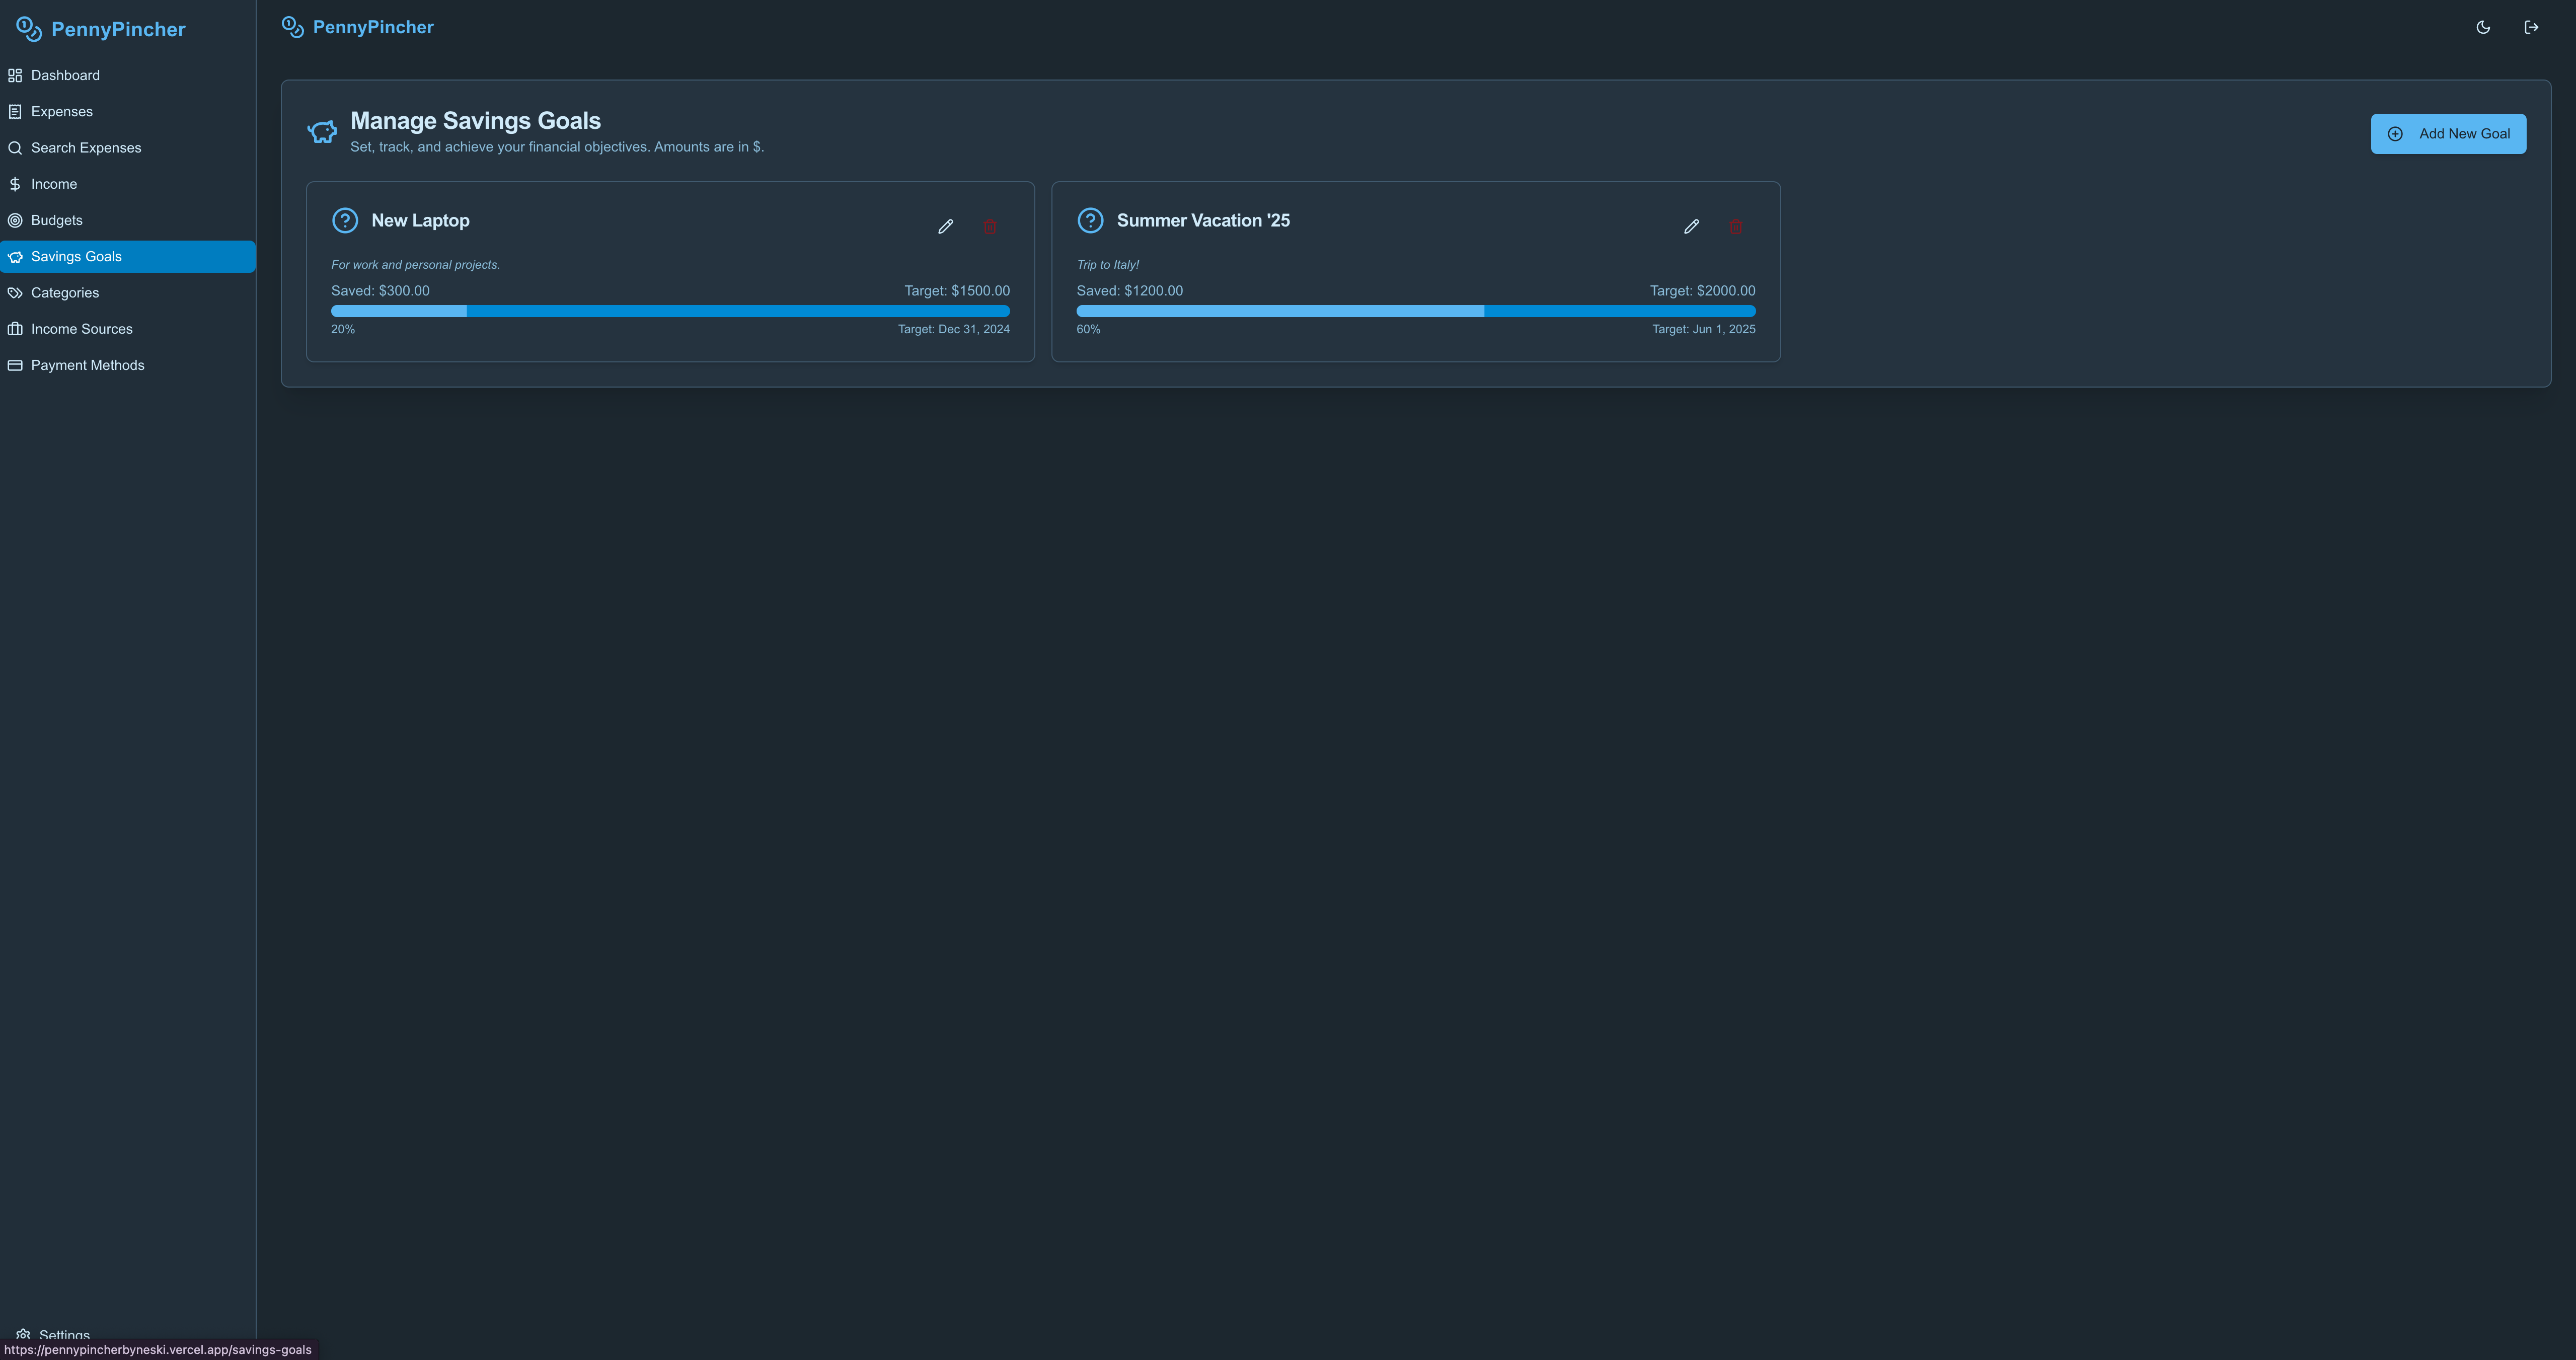
Task: Delete the New Laptop goal via trash icon
Action: point(990,227)
